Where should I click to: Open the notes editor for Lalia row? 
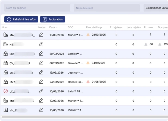[41, 91]
